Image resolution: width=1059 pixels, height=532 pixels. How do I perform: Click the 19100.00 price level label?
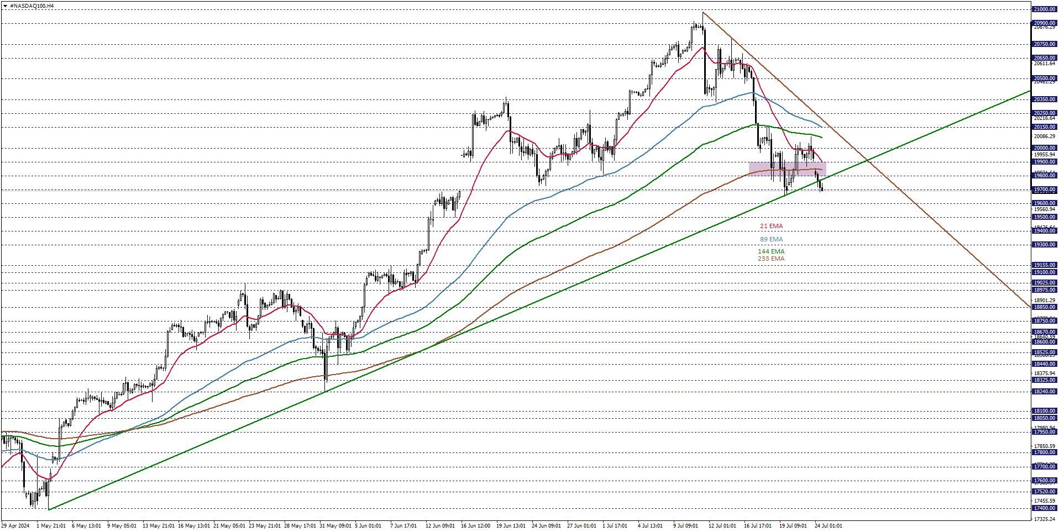(1044, 272)
